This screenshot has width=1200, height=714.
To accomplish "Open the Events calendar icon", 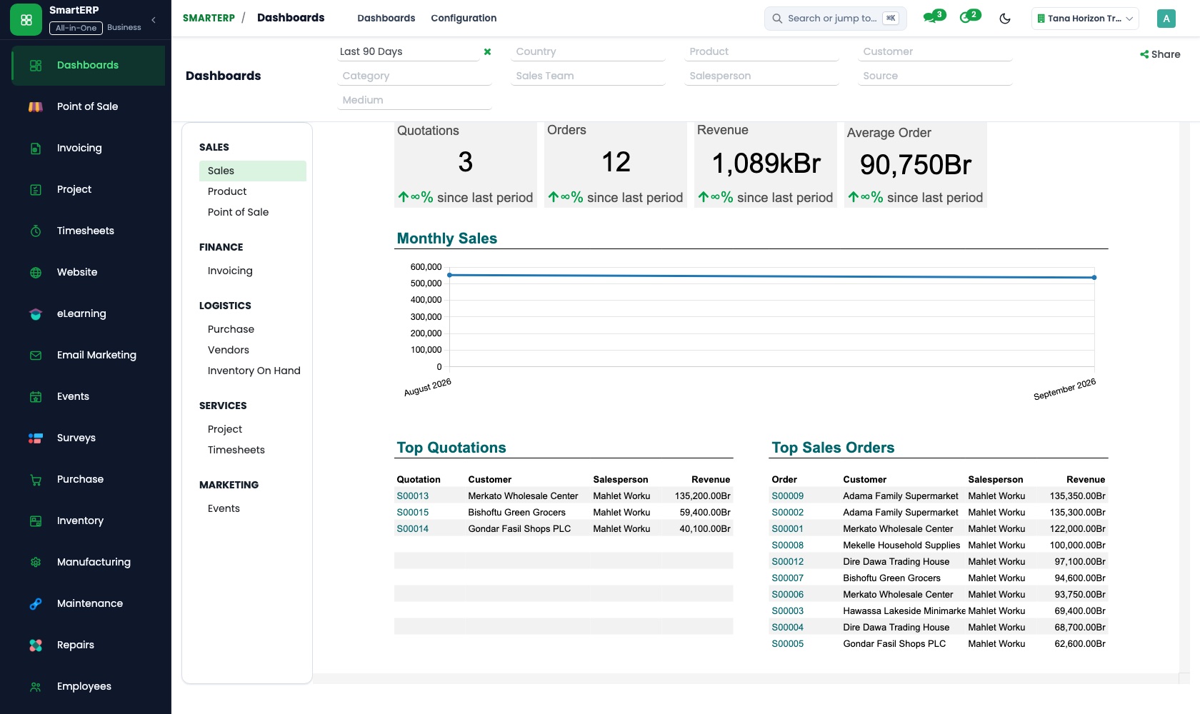I will (36, 396).
